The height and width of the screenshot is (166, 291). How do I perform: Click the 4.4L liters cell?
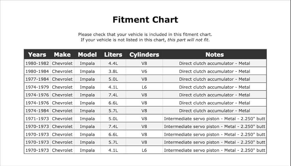(x=113, y=63)
